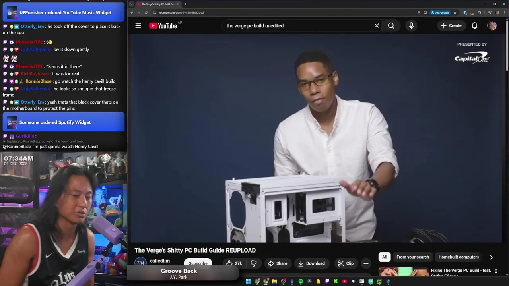Go to the YouTube home logo
This screenshot has width=509, height=286.
[163, 26]
